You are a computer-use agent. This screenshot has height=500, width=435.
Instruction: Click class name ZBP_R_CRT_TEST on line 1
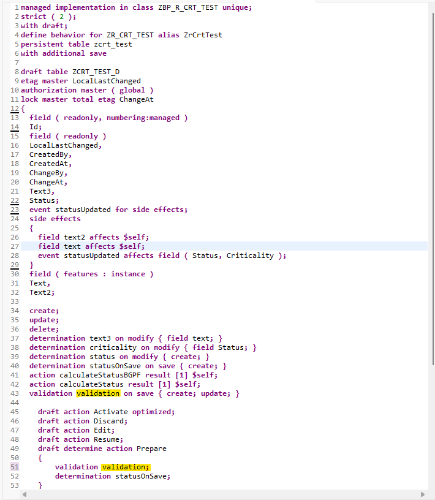coord(188,7)
